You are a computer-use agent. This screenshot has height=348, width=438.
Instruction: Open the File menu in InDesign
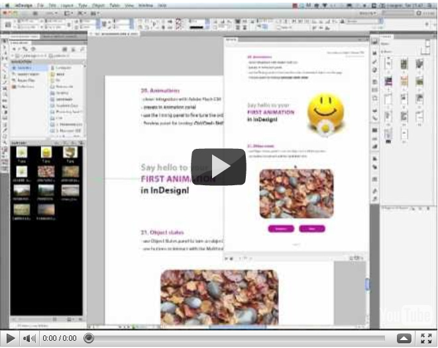point(40,5)
